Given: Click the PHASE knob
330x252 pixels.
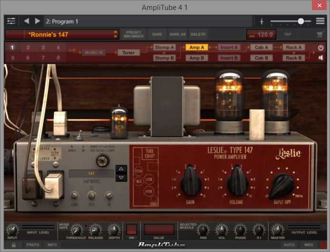Looking at the screenshot, I should 240,230.
